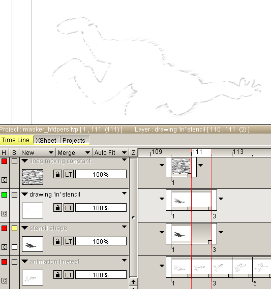The width and height of the screenshot is (271, 289).
Task: Toggle LT button on 'drawing in stencil' layer
Action: point(69,208)
